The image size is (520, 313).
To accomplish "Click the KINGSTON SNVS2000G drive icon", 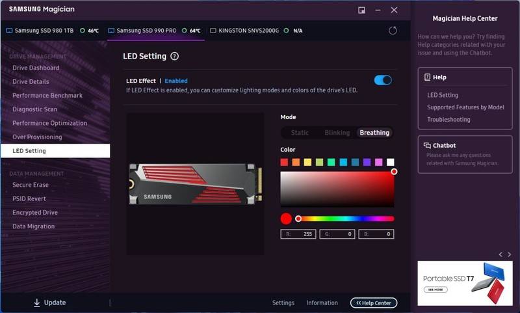I will click(213, 31).
